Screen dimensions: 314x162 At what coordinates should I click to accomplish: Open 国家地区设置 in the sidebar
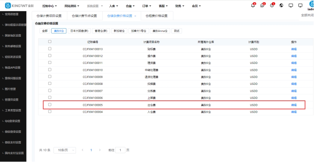click(13, 36)
